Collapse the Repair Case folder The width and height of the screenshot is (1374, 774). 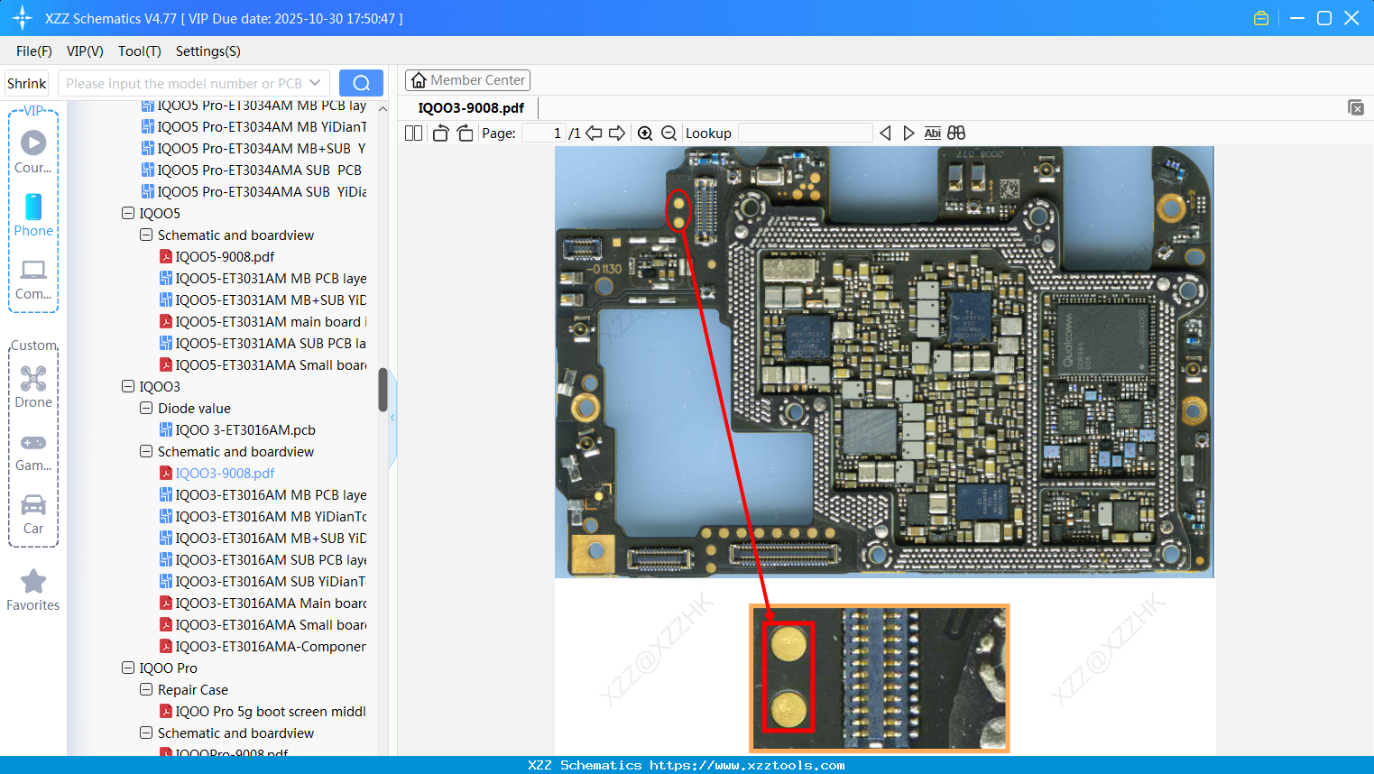[x=146, y=690]
